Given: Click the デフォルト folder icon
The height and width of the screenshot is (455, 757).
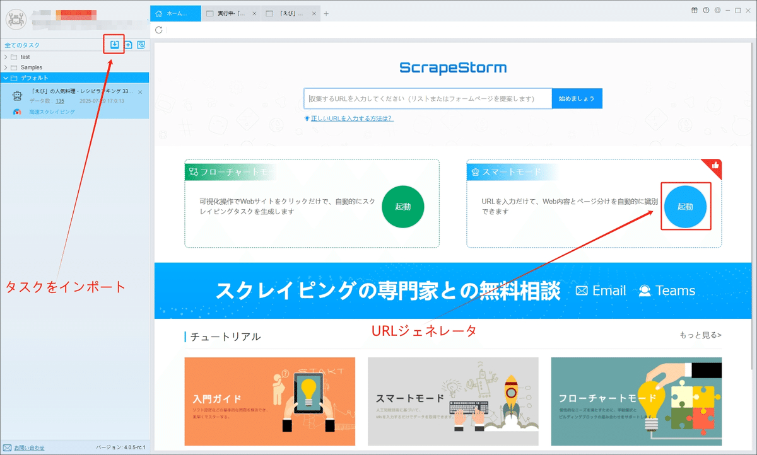Looking at the screenshot, I should (14, 78).
